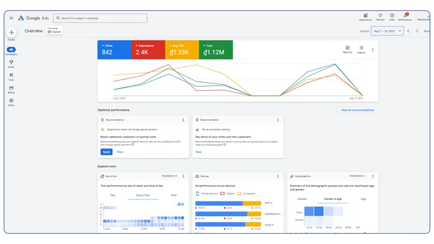Open the Help icon
This screenshot has height=244, width=434.
coord(392,17)
